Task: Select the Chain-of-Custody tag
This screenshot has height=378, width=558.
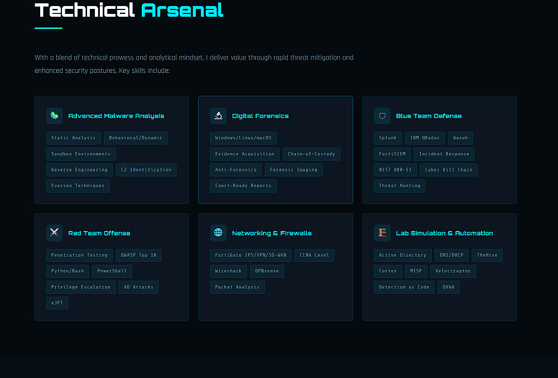Action: coord(311,154)
